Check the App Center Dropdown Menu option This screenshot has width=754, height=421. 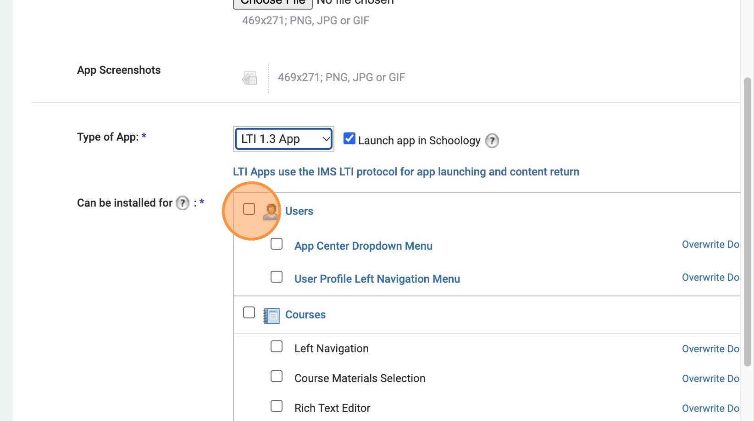coord(277,244)
